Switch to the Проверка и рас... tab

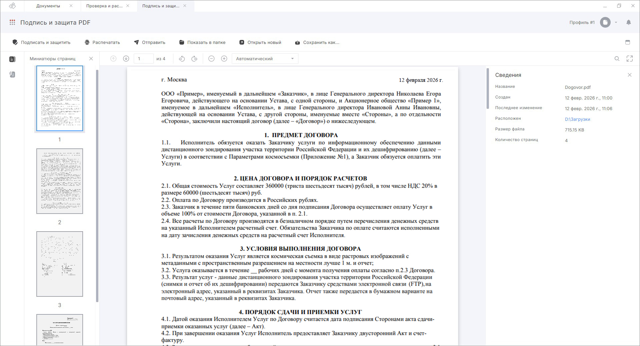tap(104, 6)
